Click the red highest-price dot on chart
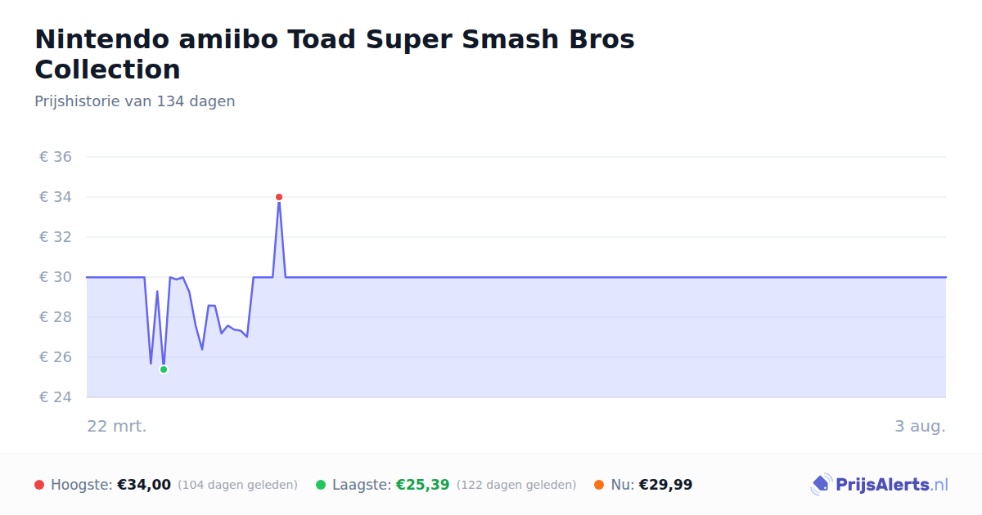The height and width of the screenshot is (515, 982). [279, 197]
